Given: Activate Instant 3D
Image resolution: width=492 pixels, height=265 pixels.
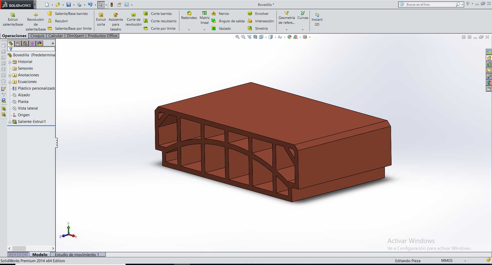Looking at the screenshot, I should (317, 20).
